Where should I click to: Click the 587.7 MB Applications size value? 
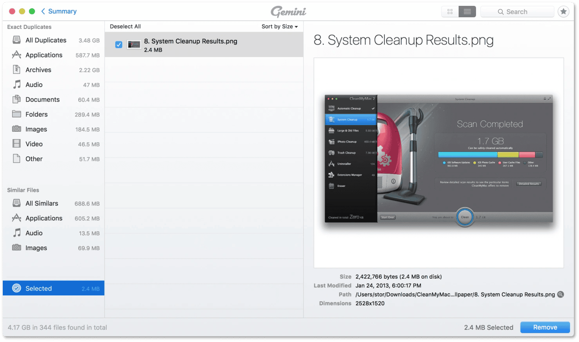pyautogui.click(x=88, y=55)
